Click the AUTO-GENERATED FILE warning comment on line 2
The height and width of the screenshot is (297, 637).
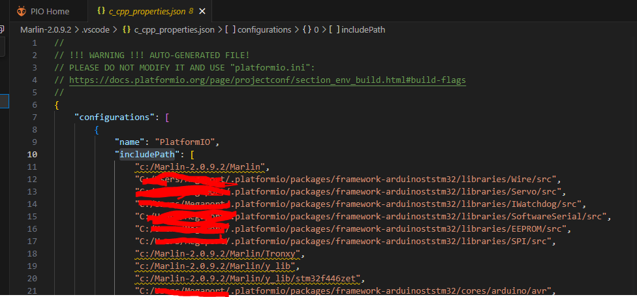coord(152,55)
